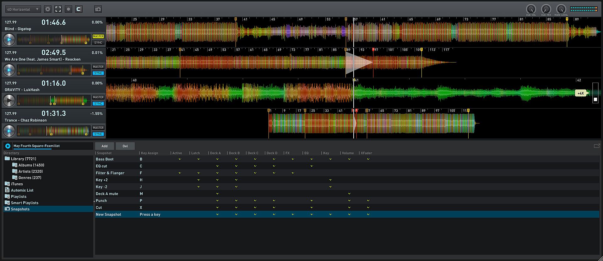
Task: Click overview waveform of Blind - Gigatop deck
Action: pyautogui.click(x=53, y=40)
